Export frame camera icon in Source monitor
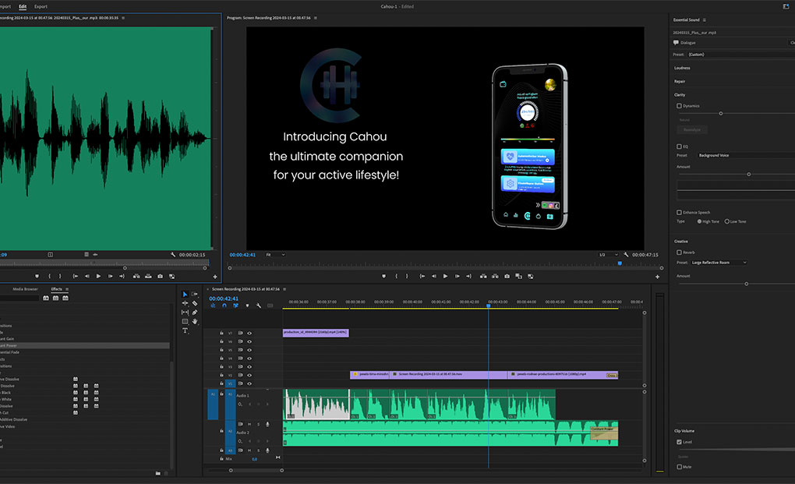This screenshot has width=795, height=484. point(161,276)
